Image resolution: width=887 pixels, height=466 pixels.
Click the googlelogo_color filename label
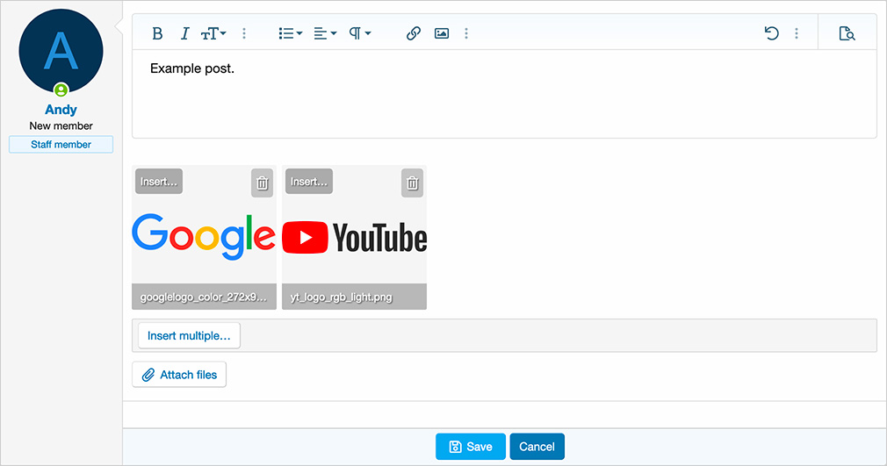pos(204,297)
